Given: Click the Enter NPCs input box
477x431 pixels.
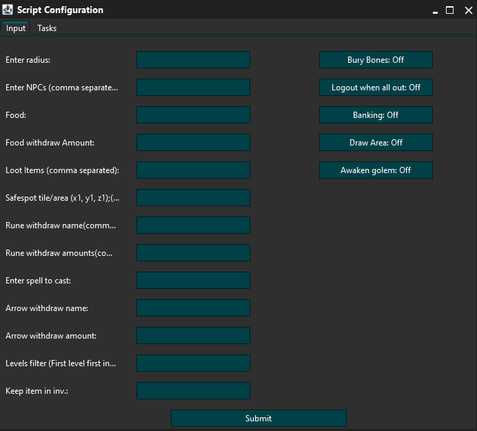Looking at the screenshot, I should [193, 88].
